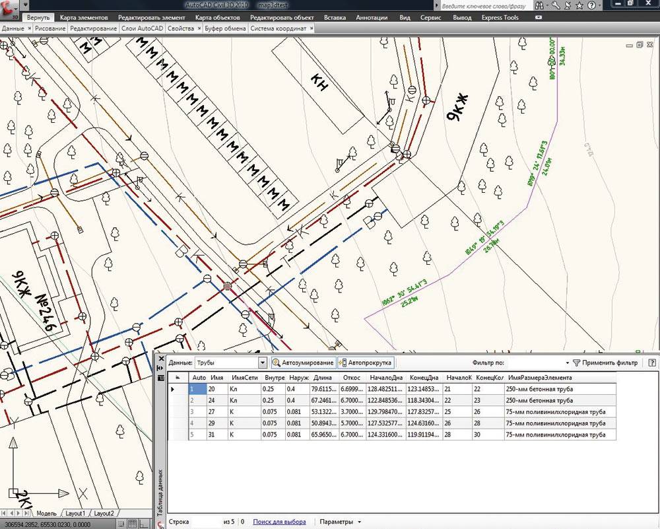Click the star Favorites icon

[x=579, y=5]
